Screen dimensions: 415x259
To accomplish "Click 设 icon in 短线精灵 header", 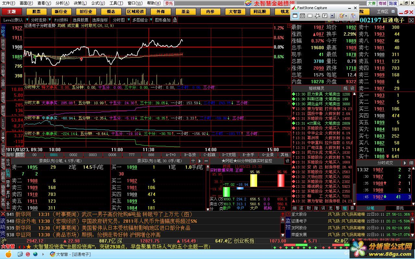I will coord(352,88).
